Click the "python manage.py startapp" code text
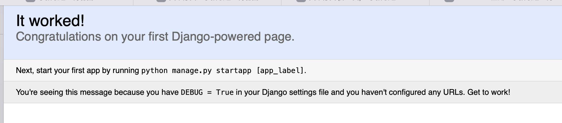This screenshot has width=562, height=123. tap(196, 71)
